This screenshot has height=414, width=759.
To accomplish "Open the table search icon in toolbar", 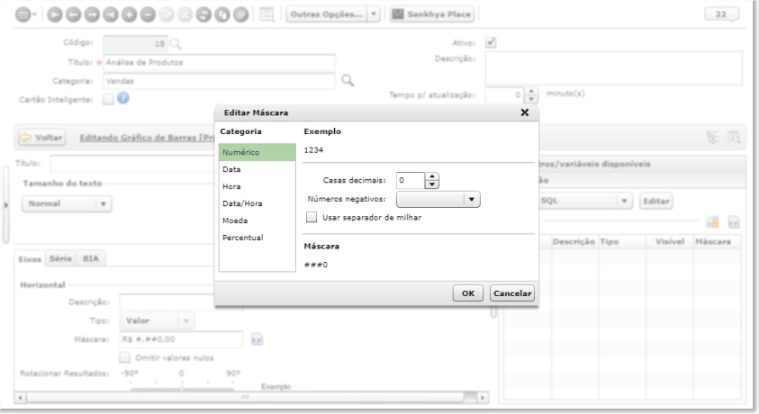I will pos(267,14).
